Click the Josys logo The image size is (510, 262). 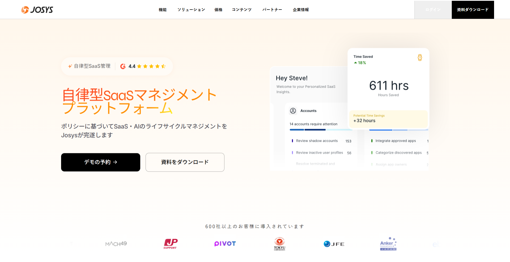point(37,10)
